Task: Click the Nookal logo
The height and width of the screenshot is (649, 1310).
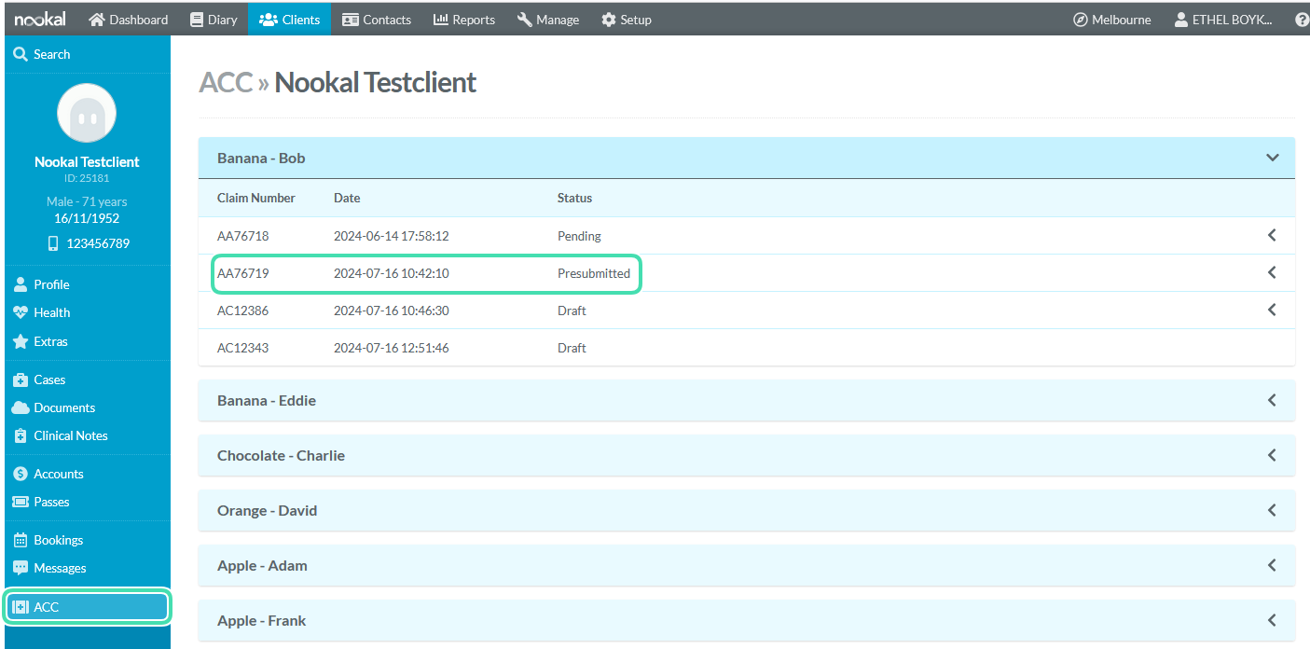Action: pos(41,19)
